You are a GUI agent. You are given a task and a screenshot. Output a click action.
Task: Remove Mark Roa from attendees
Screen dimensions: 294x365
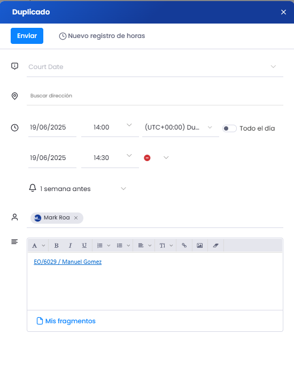coord(76,218)
